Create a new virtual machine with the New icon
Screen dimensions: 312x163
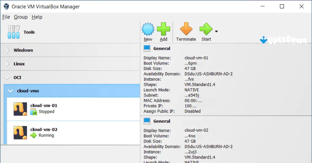[x=148, y=29]
